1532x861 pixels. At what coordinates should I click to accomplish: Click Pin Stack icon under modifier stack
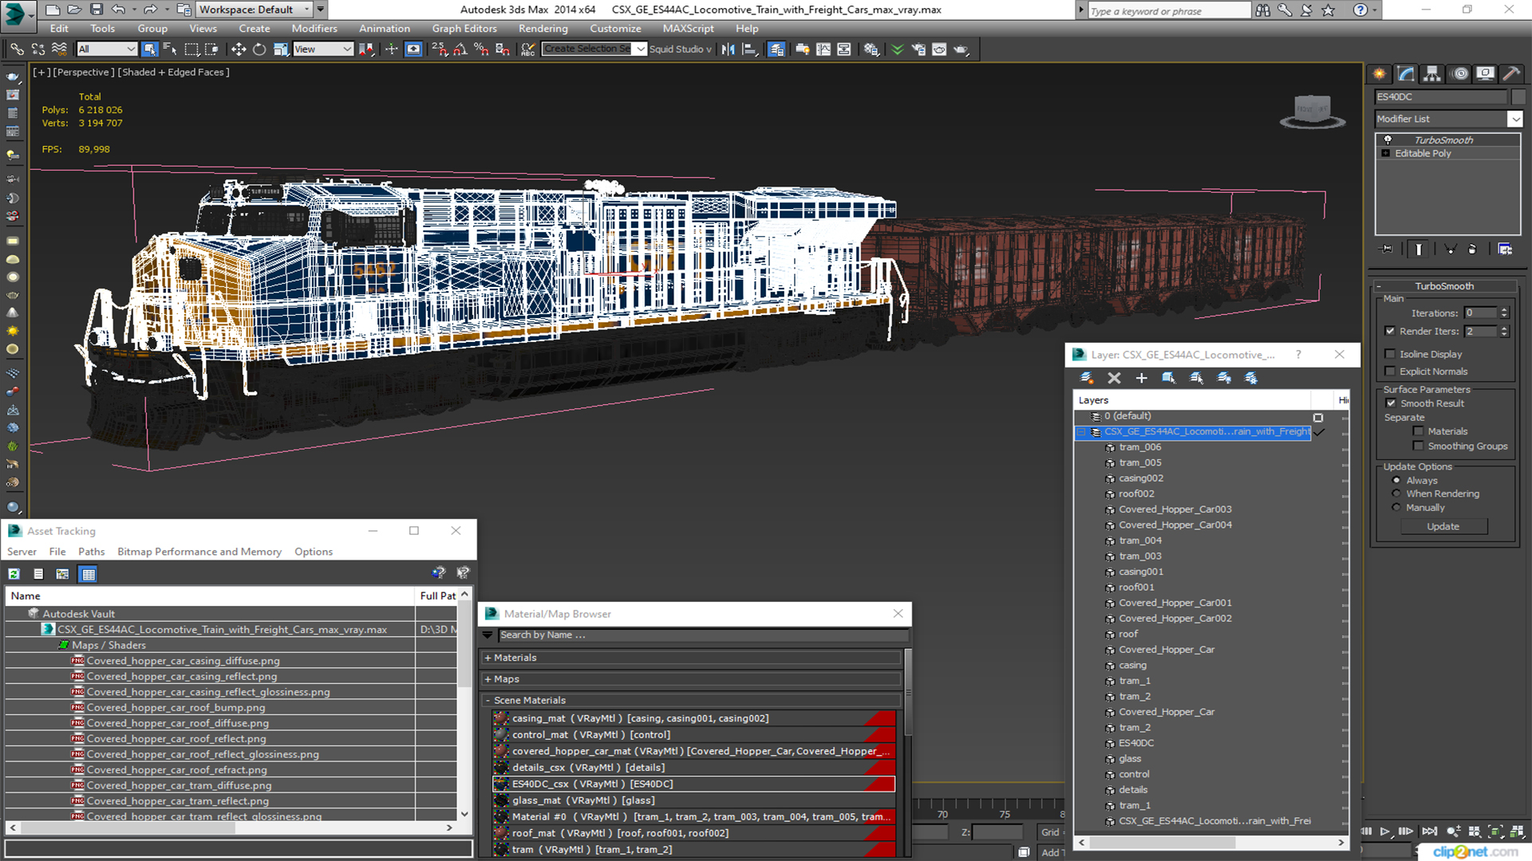coord(1387,250)
